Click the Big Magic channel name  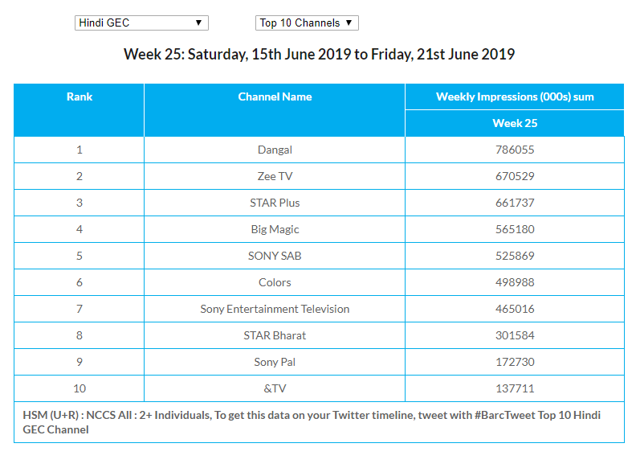click(275, 229)
